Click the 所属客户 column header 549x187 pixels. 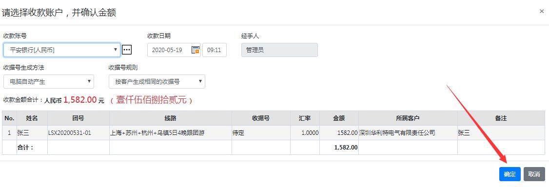click(408, 118)
